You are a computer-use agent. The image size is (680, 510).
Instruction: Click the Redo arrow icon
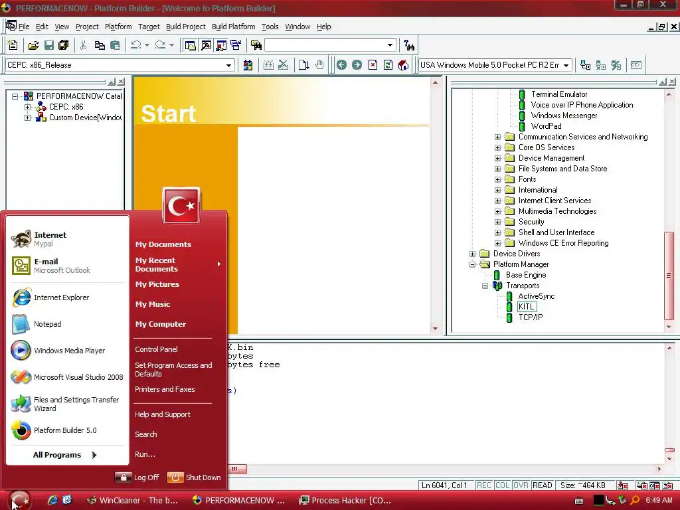coord(161,44)
